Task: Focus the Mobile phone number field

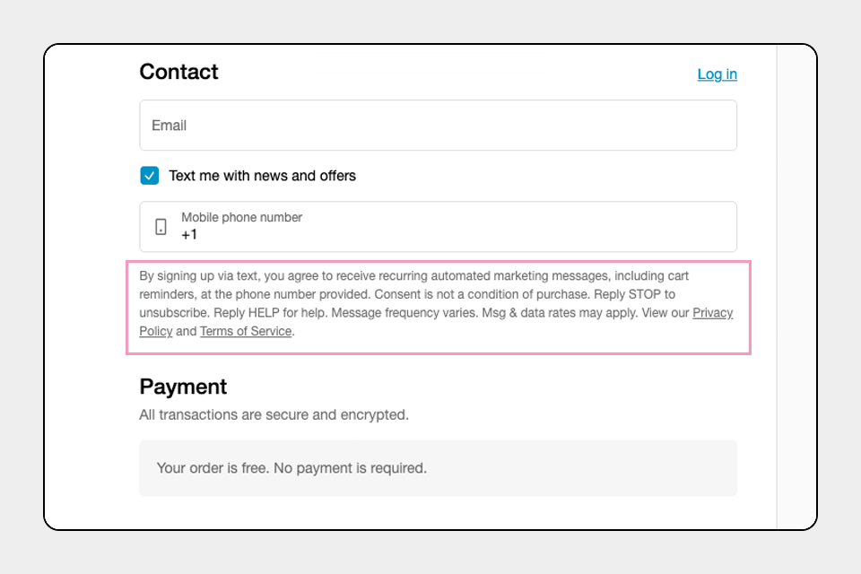Action: (x=438, y=227)
